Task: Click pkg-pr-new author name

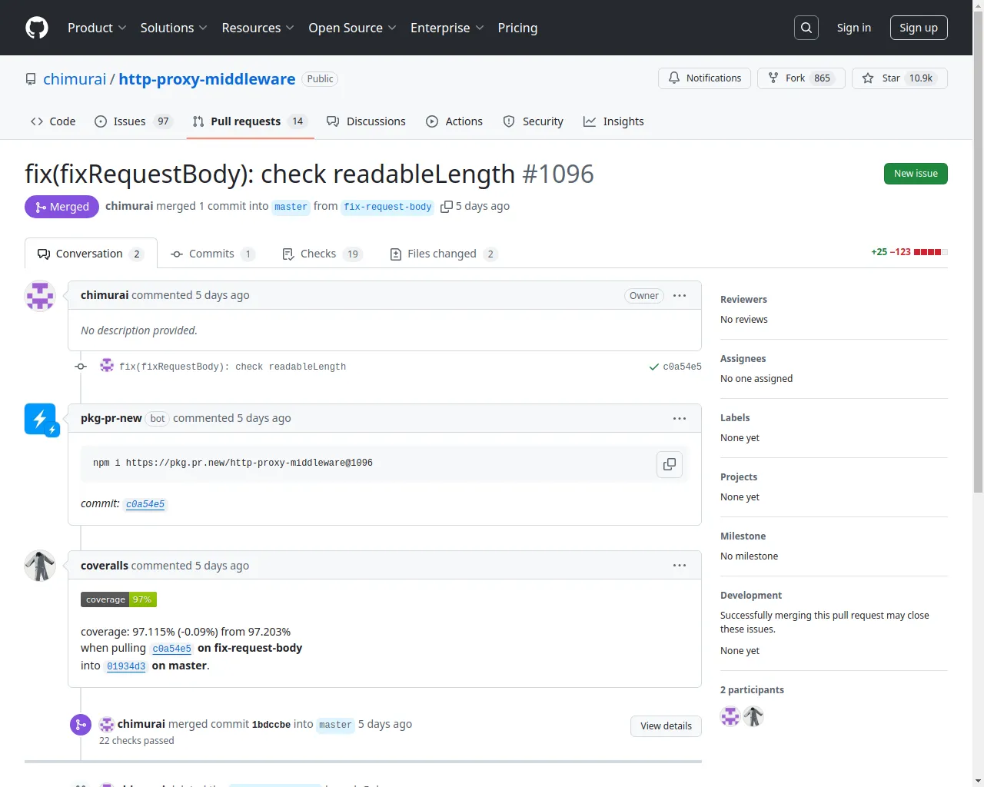Action: (111, 418)
